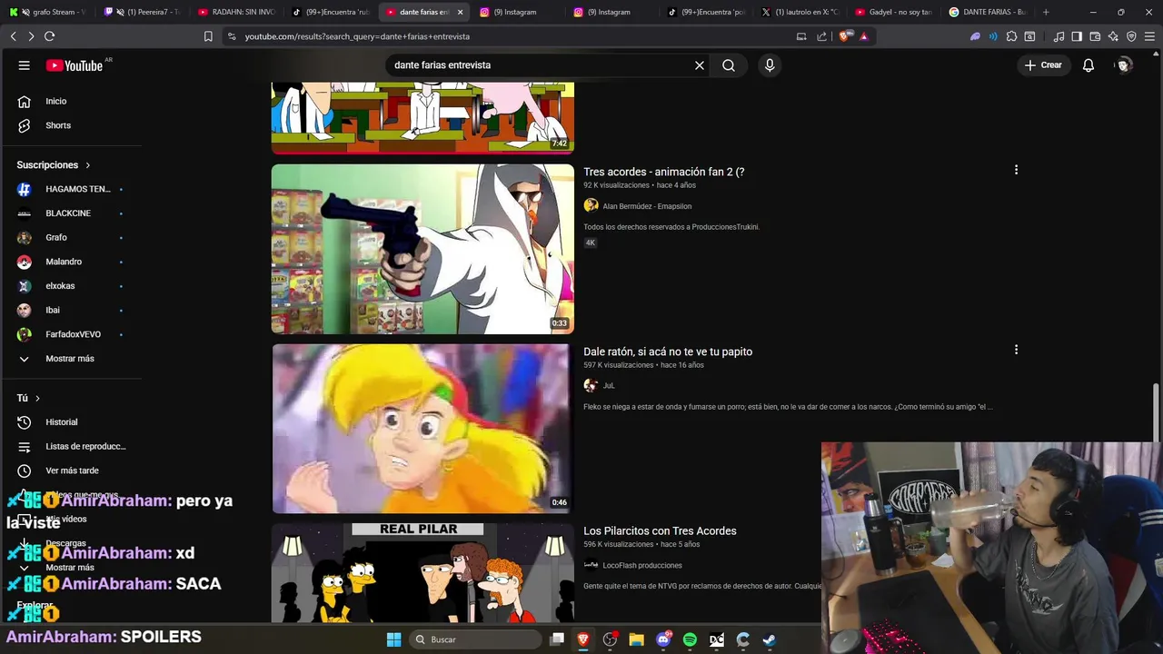Image resolution: width=1163 pixels, height=654 pixels.
Task: Switch to RADAHN: SIN INVO tab
Action: click(235, 12)
